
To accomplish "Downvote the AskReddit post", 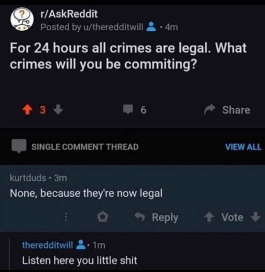I will coord(58,110).
